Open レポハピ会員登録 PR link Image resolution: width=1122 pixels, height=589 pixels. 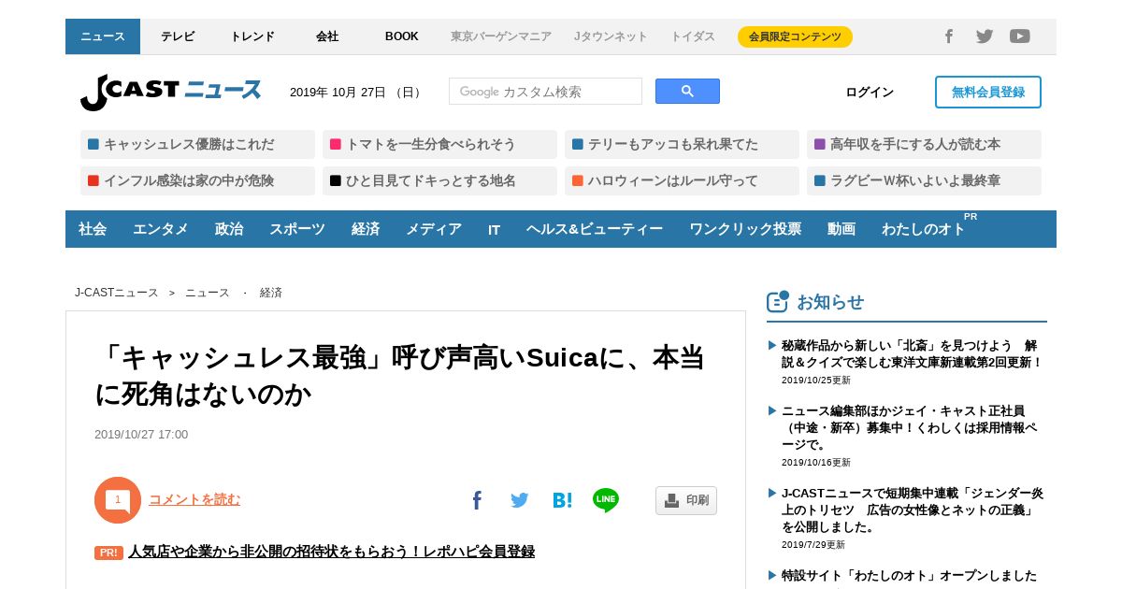point(332,552)
